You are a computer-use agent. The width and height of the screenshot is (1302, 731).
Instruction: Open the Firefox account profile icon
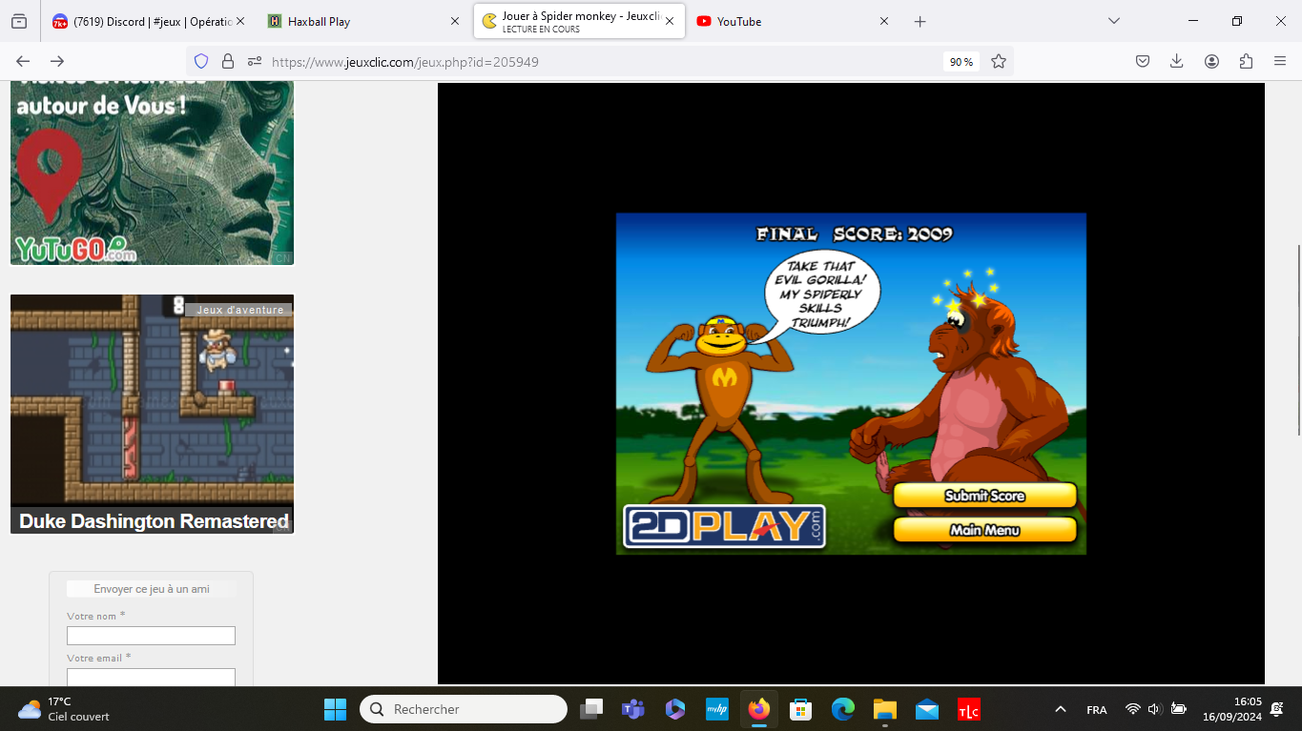click(1211, 61)
